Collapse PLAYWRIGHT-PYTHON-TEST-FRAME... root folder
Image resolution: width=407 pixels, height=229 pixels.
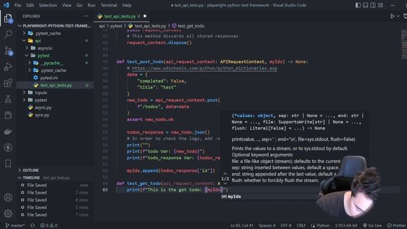coord(55,25)
